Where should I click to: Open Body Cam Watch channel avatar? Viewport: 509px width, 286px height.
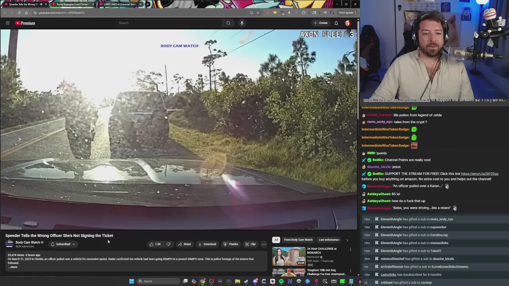click(x=9, y=244)
